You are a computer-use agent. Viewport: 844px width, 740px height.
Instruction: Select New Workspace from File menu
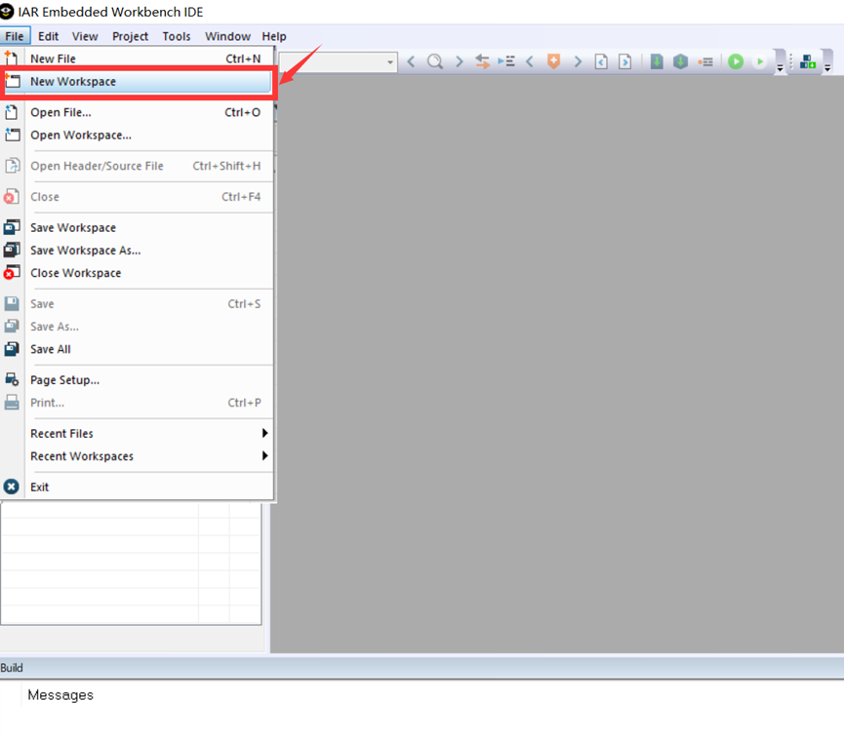[x=73, y=82]
